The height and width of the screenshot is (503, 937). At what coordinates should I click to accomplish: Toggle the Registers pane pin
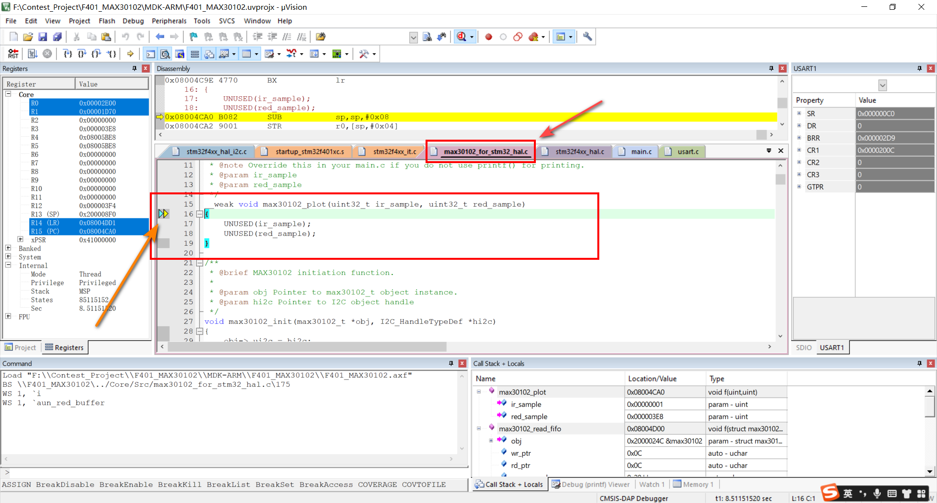pyautogui.click(x=135, y=68)
